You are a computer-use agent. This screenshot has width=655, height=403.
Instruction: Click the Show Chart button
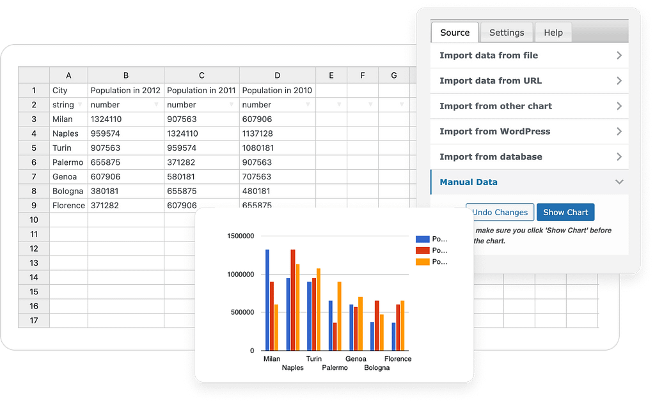[x=565, y=213]
